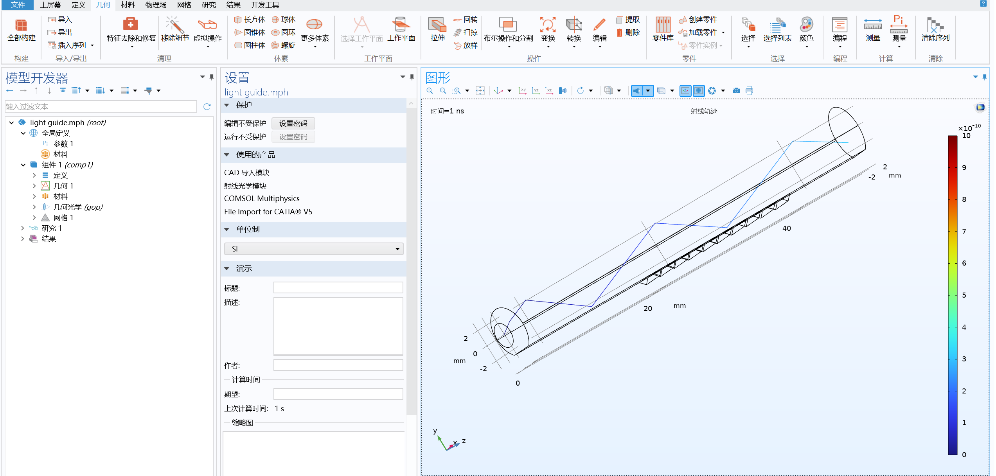The image size is (996, 476).
Task: Click zoom extents icon
Action: coord(480,91)
